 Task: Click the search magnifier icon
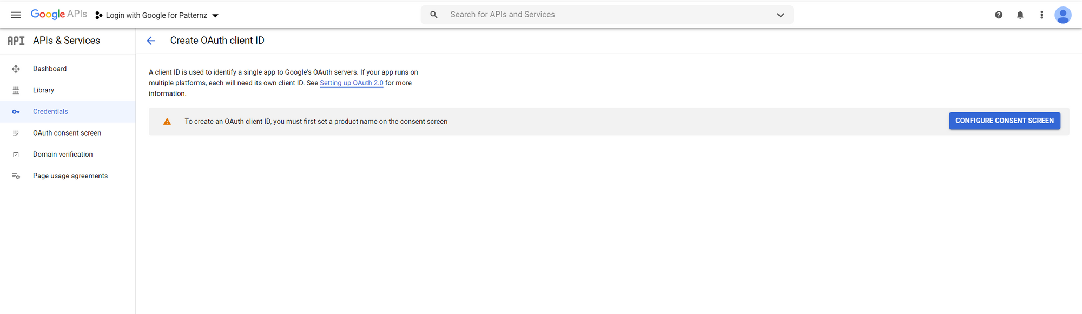[x=434, y=15]
